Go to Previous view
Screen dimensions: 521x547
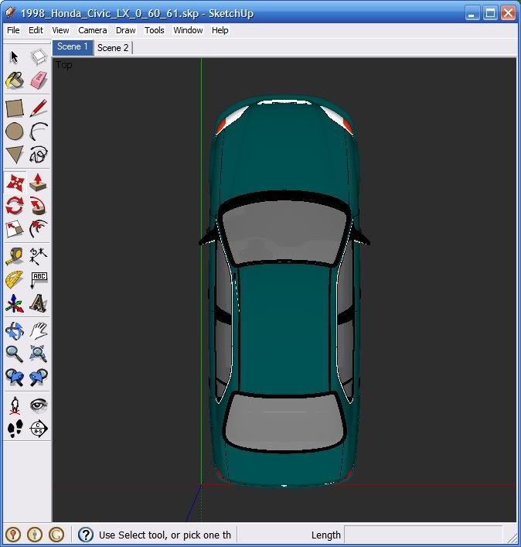coord(14,377)
